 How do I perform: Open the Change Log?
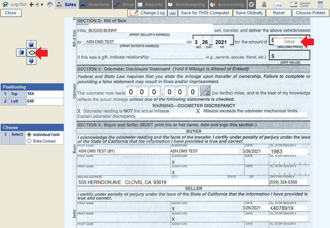click(x=147, y=13)
